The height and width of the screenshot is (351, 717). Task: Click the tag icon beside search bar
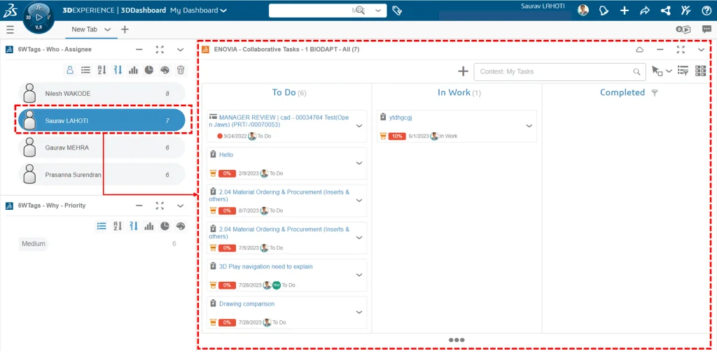[x=397, y=10]
